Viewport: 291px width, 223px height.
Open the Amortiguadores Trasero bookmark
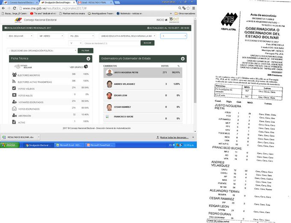pyautogui.click(x=101, y=13)
